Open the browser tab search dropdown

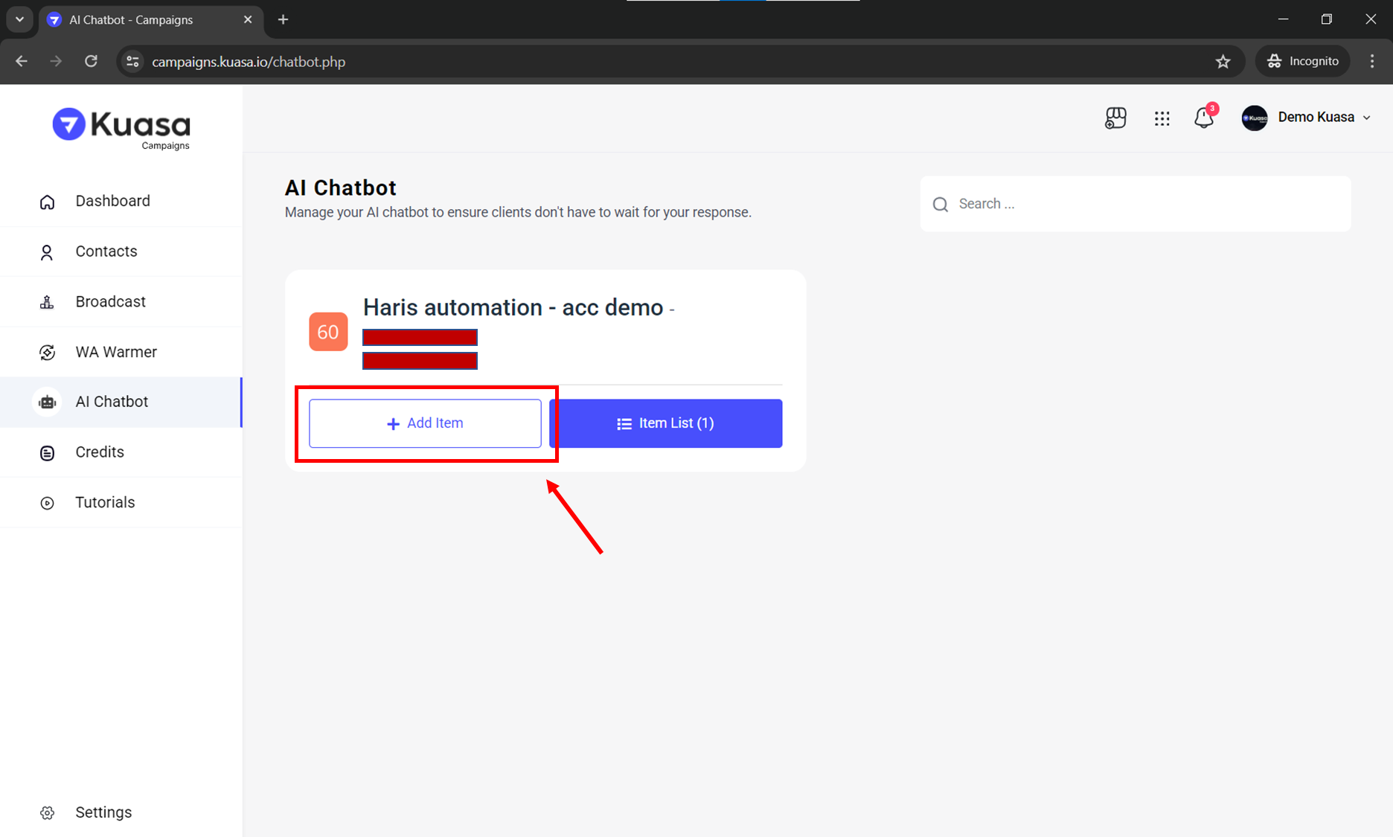pyautogui.click(x=20, y=19)
